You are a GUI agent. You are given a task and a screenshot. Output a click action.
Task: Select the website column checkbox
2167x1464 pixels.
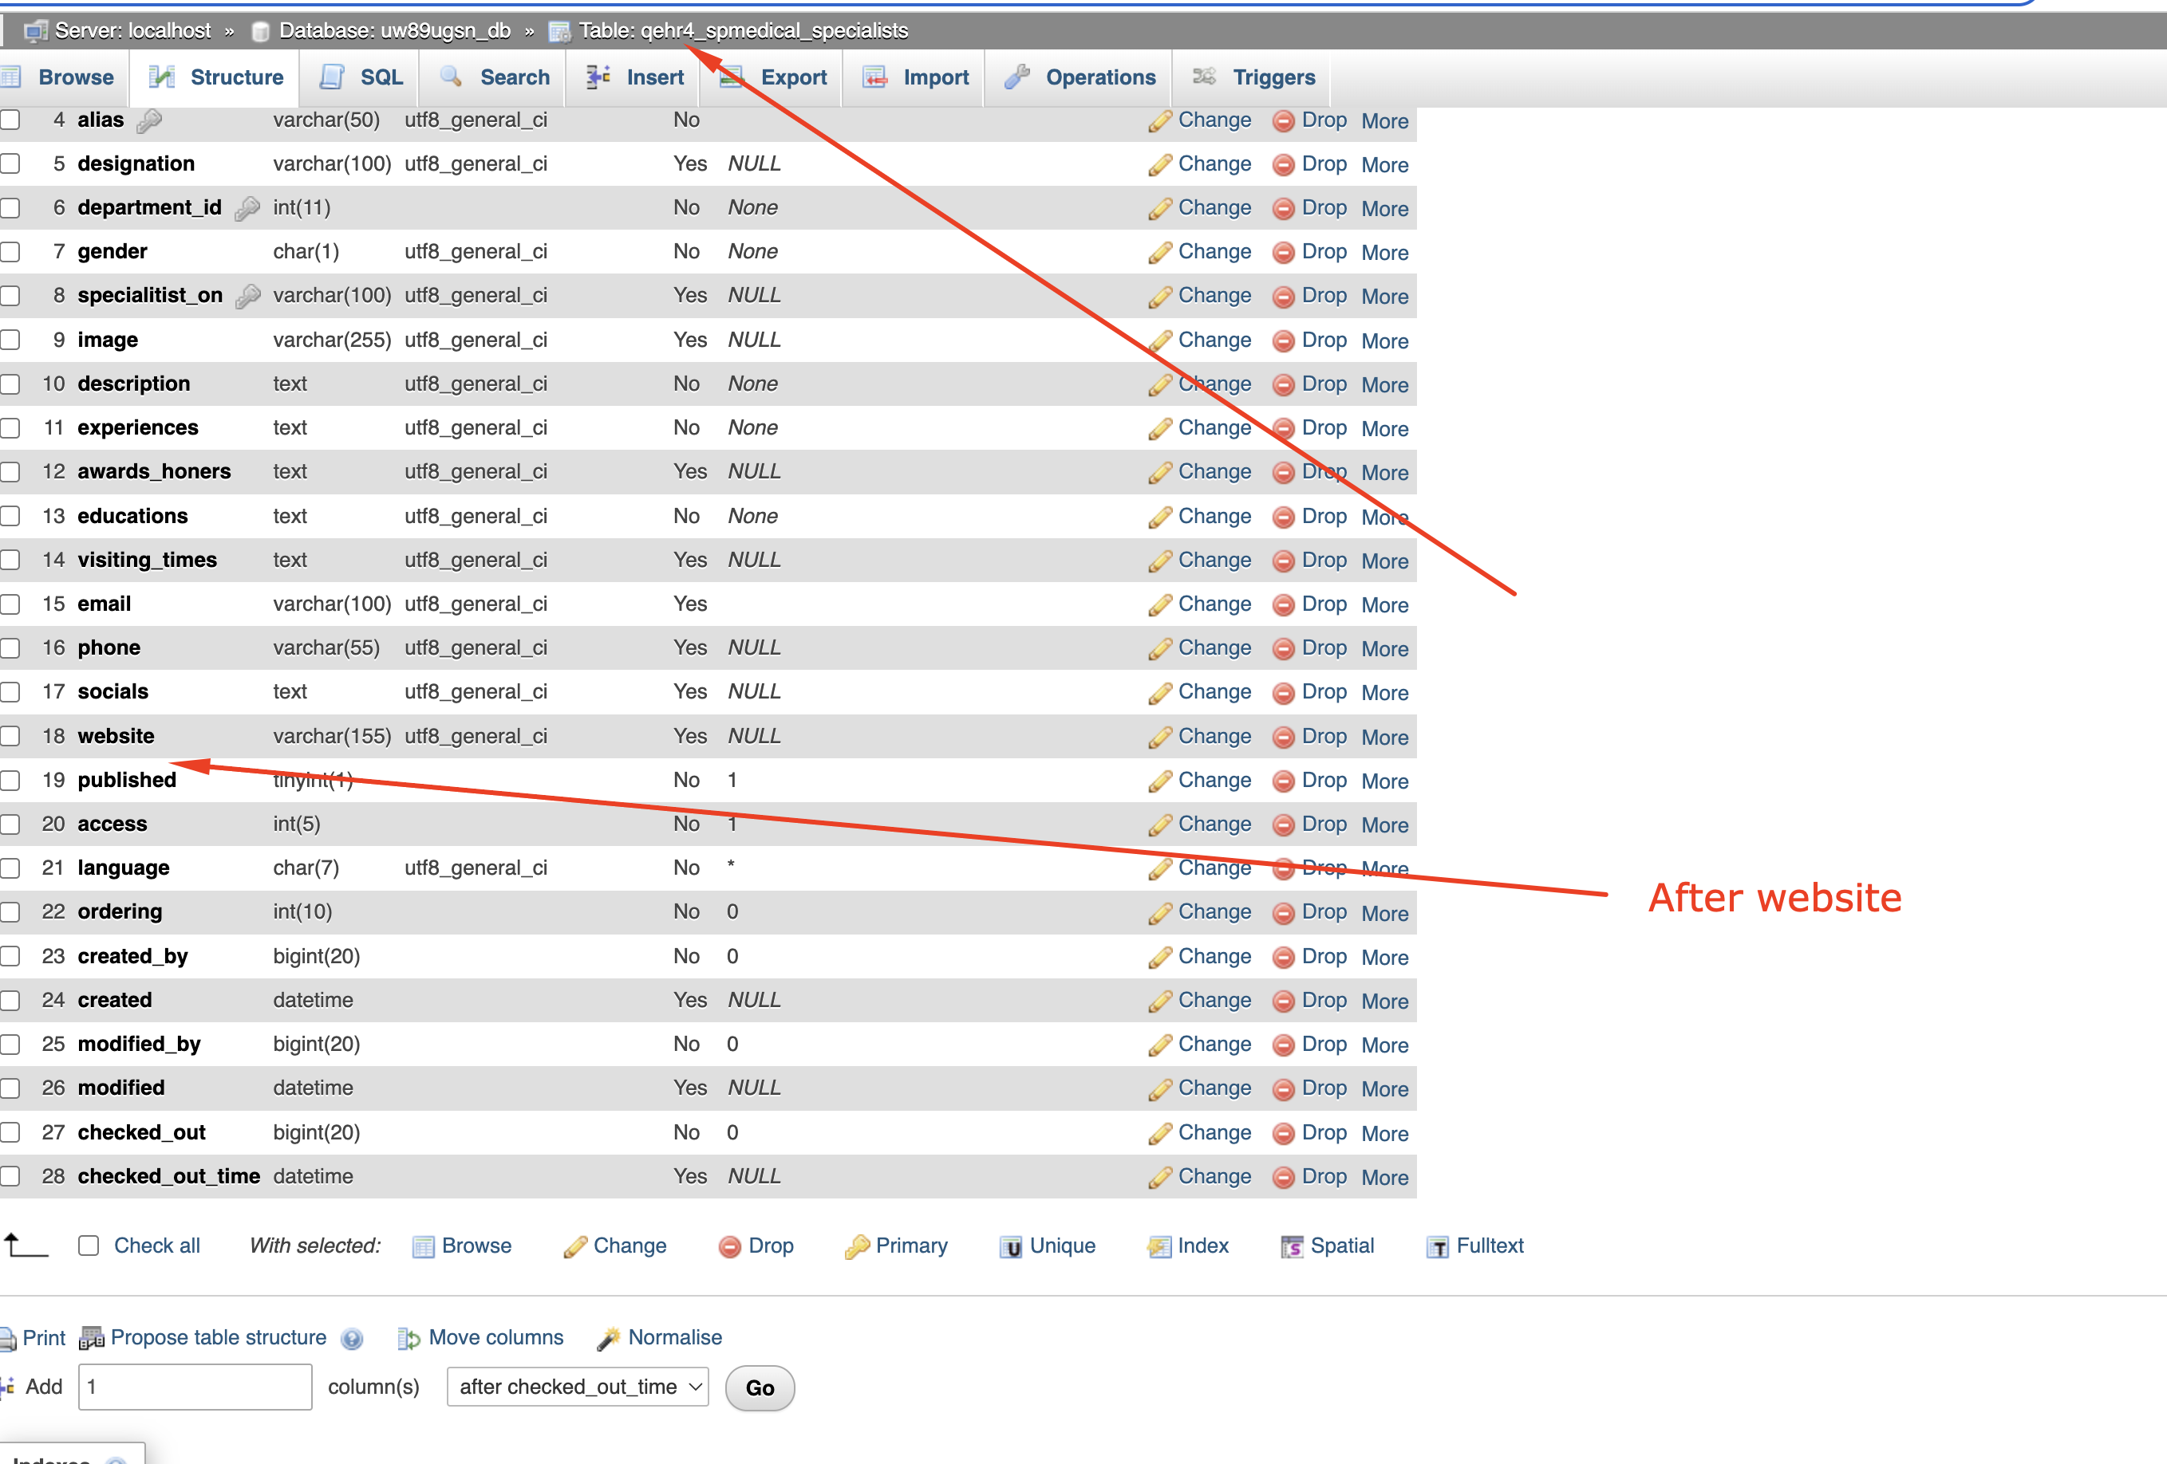10,736
